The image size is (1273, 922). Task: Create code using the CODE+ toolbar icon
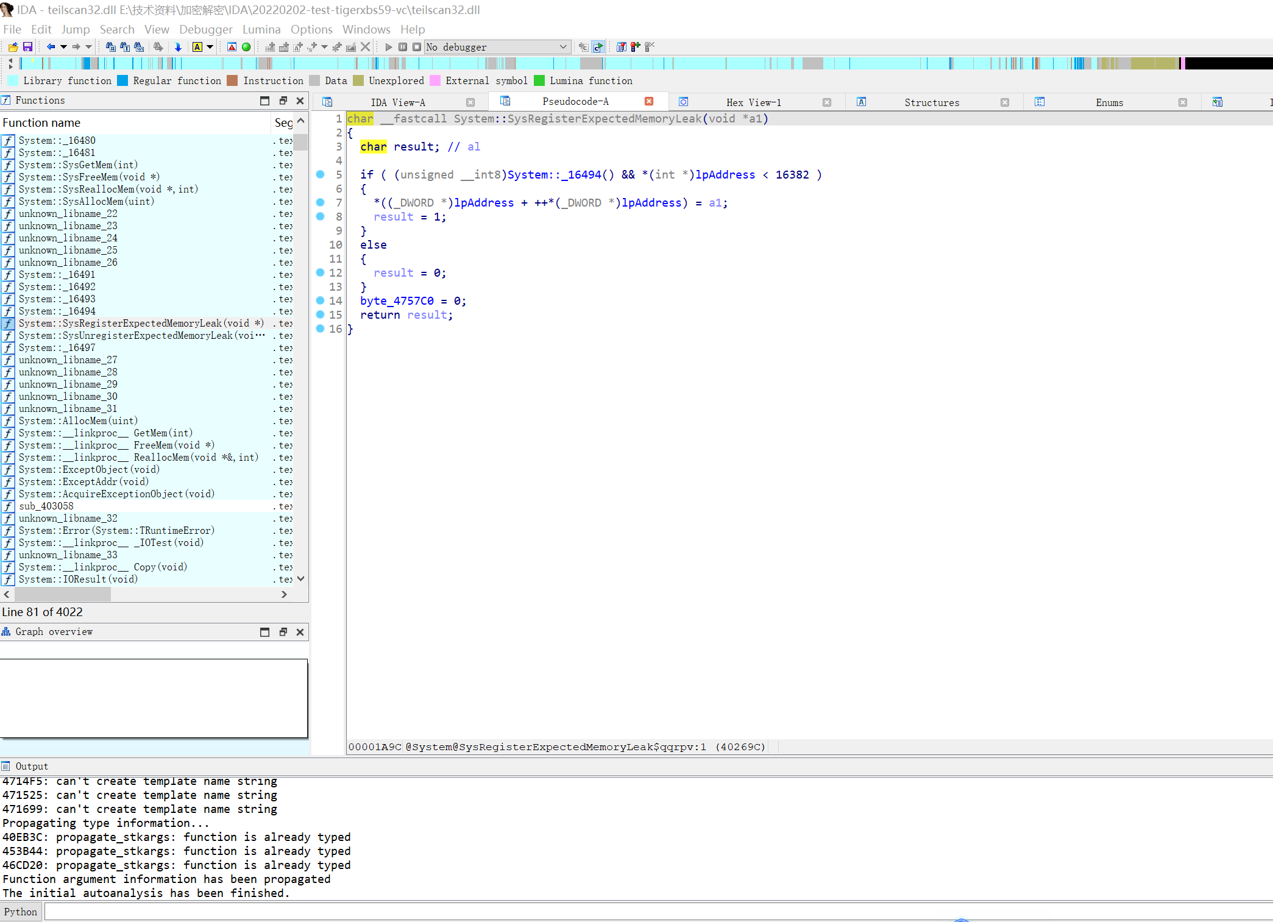pos(269,47)
